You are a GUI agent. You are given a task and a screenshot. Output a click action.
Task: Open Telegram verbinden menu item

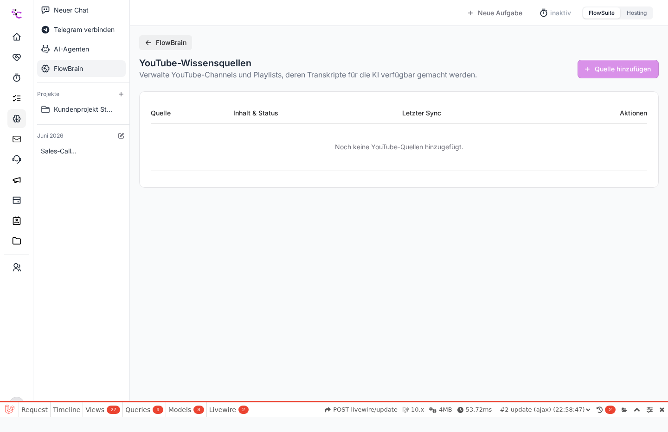coord(81,30)
